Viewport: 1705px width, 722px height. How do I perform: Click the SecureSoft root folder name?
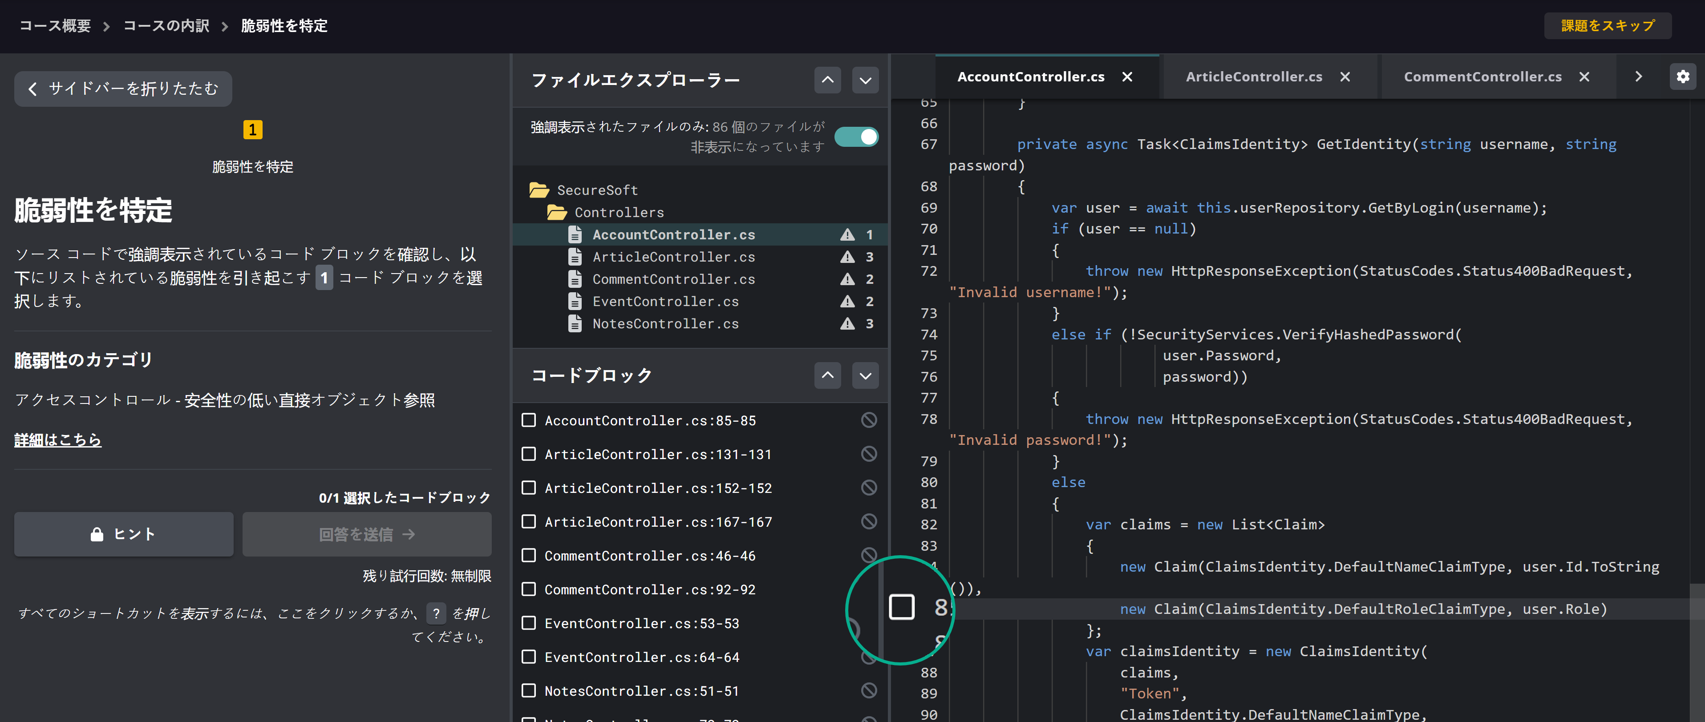pyautogui.click(x=597, y=190)
